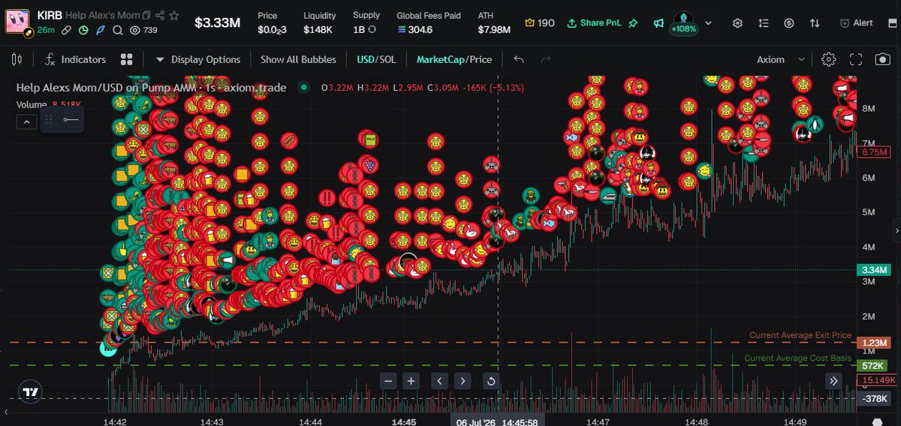Click the Liquidity $148K stat

click(320, 23)
